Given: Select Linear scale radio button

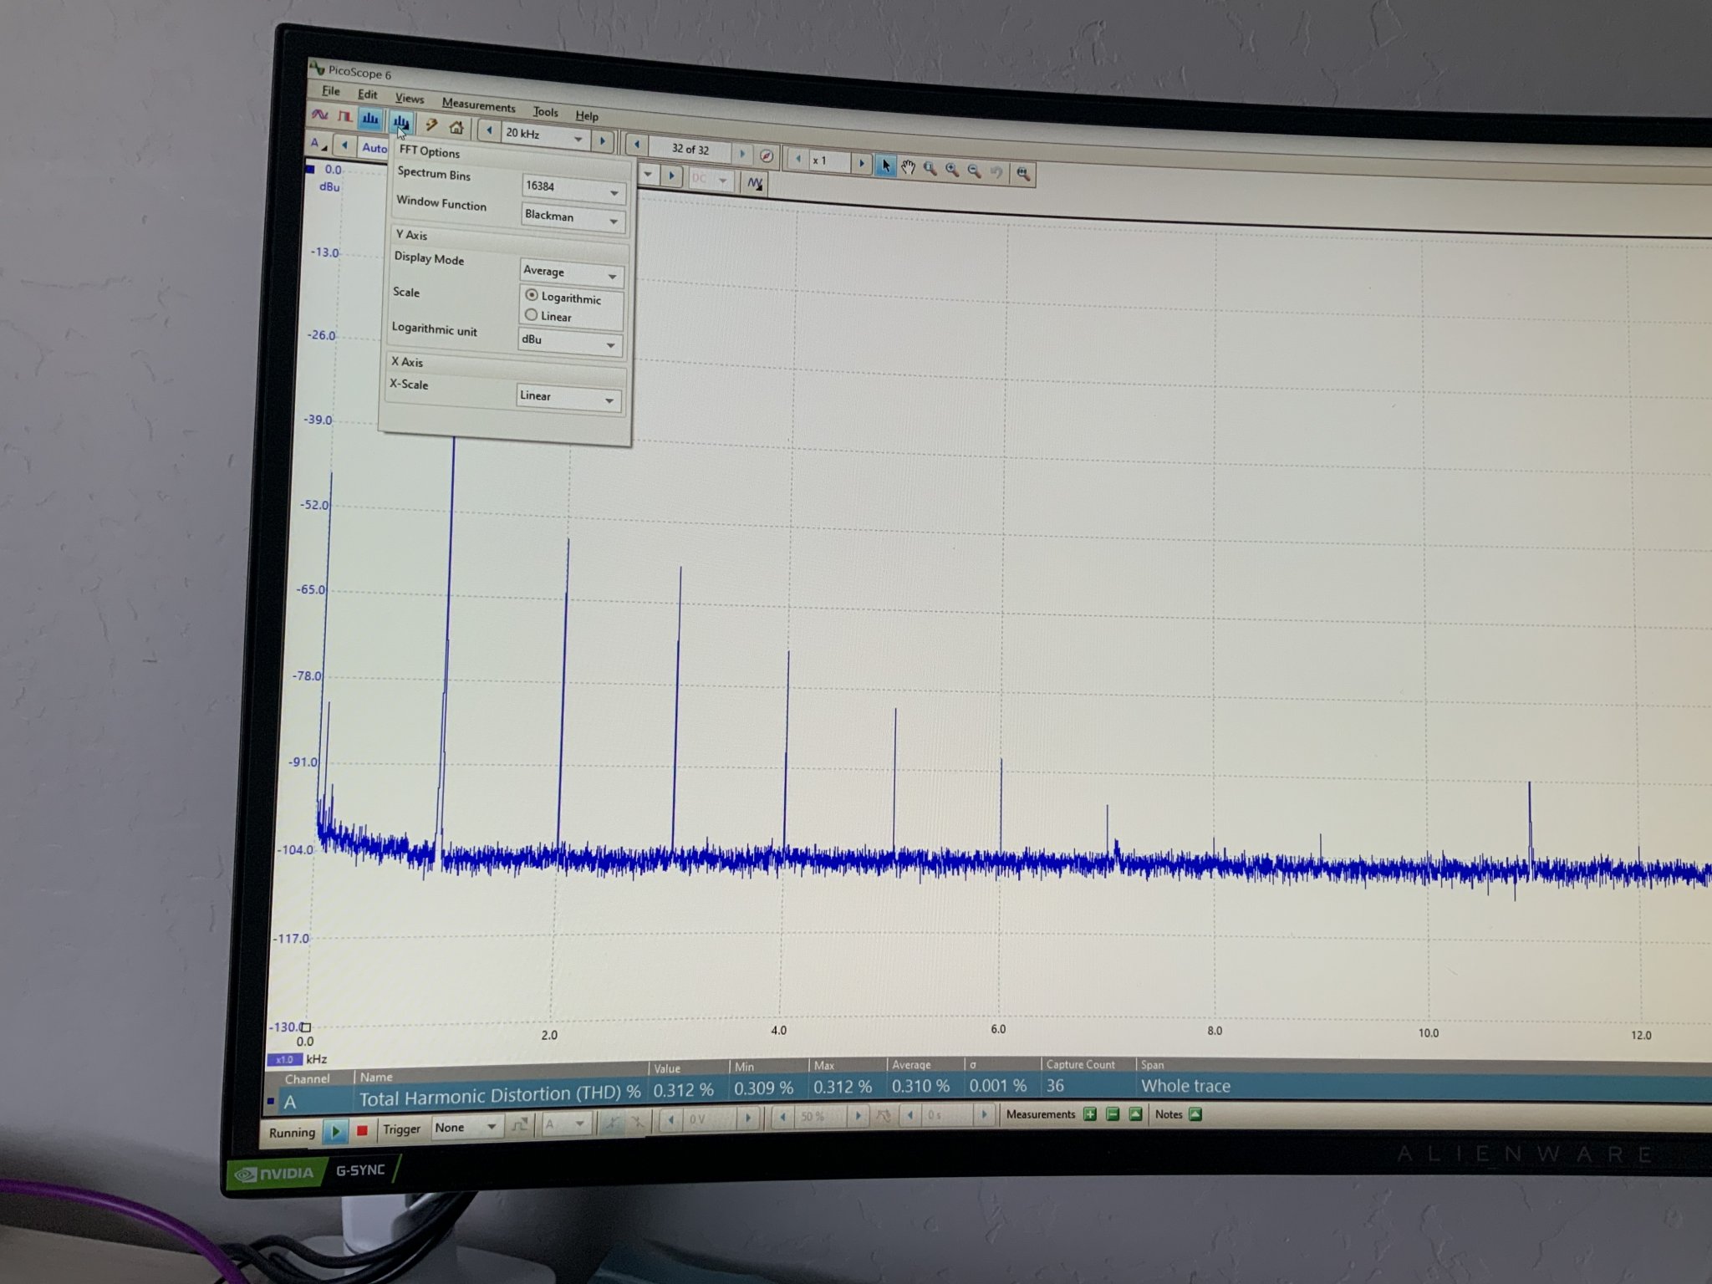Looking at the screenshot, I should click(x=531, y=315).
